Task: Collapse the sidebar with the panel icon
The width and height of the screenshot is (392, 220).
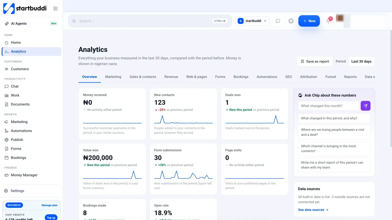Action: pos(56,9)
